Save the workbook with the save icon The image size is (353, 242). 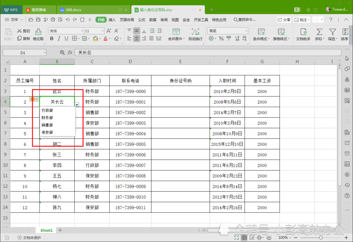(x=38, y=20)
